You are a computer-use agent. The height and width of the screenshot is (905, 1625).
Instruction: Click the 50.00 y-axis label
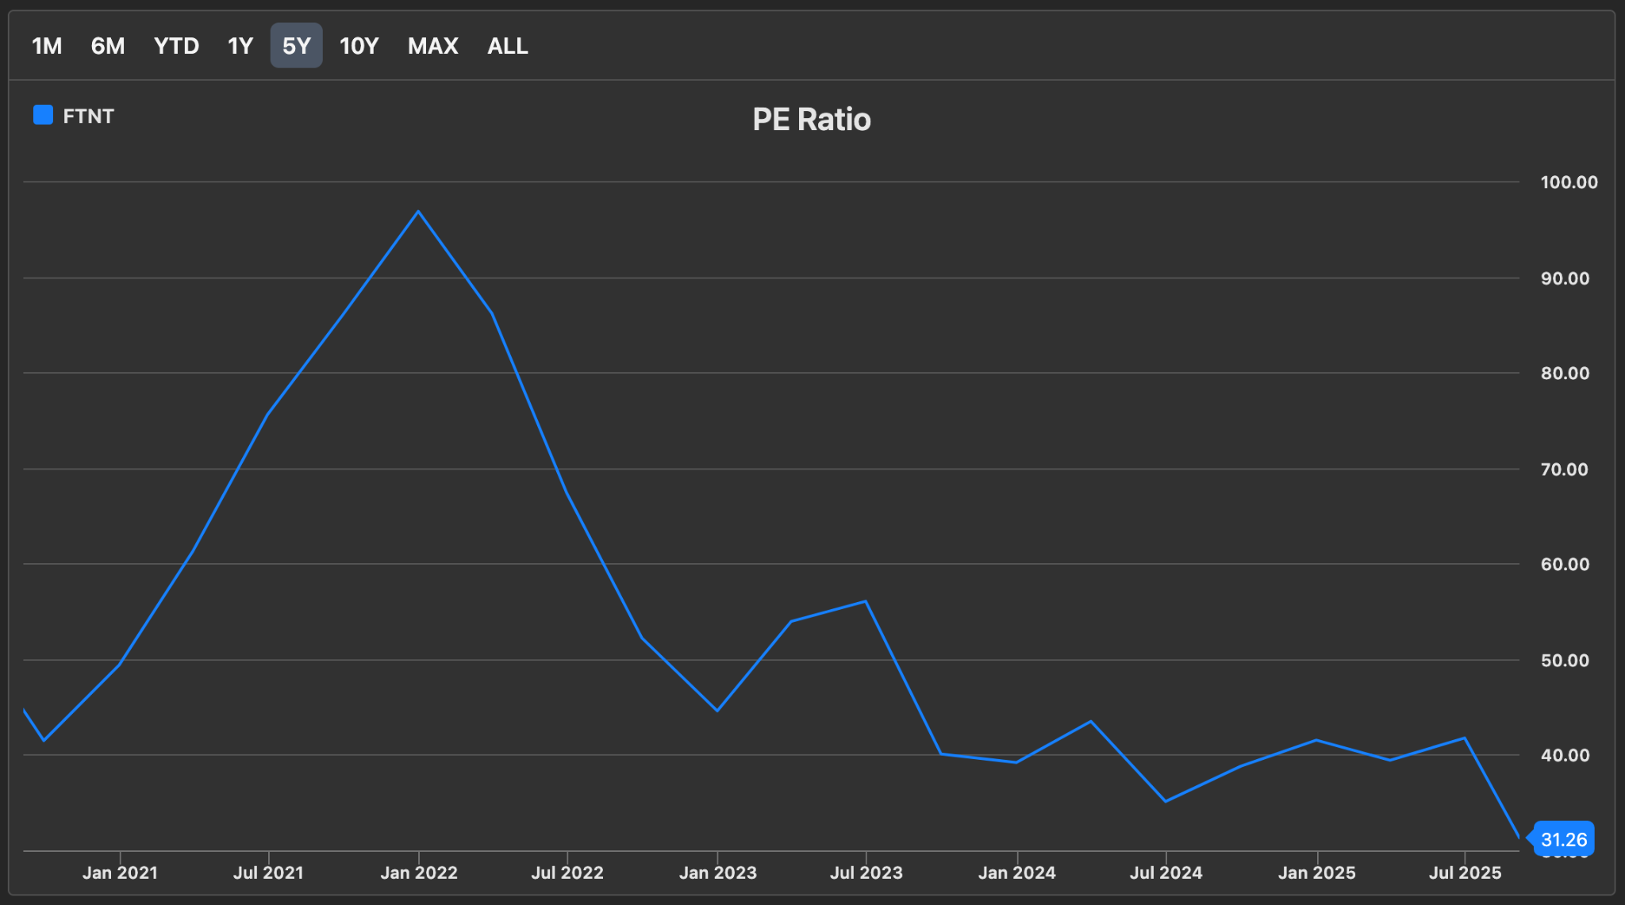point(1565,661)
